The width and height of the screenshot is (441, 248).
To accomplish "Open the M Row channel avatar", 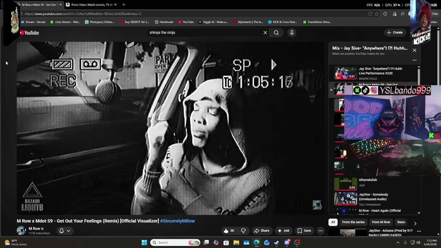I will pos(21,230).
